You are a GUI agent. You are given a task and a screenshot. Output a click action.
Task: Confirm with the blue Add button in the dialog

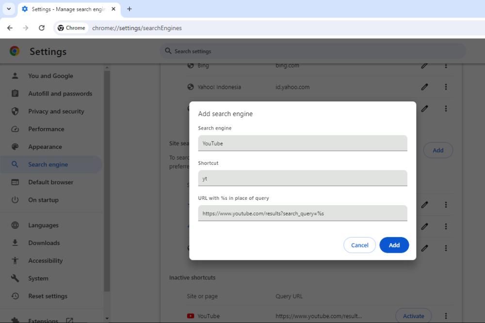(394, 245)
